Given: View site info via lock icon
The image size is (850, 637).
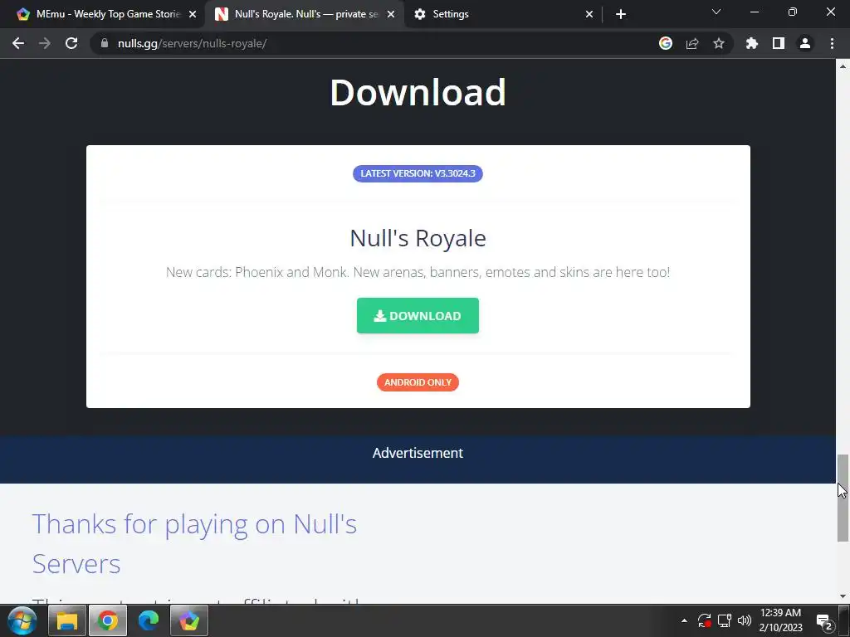Looking at the screenshot, I should click(105, 43).
